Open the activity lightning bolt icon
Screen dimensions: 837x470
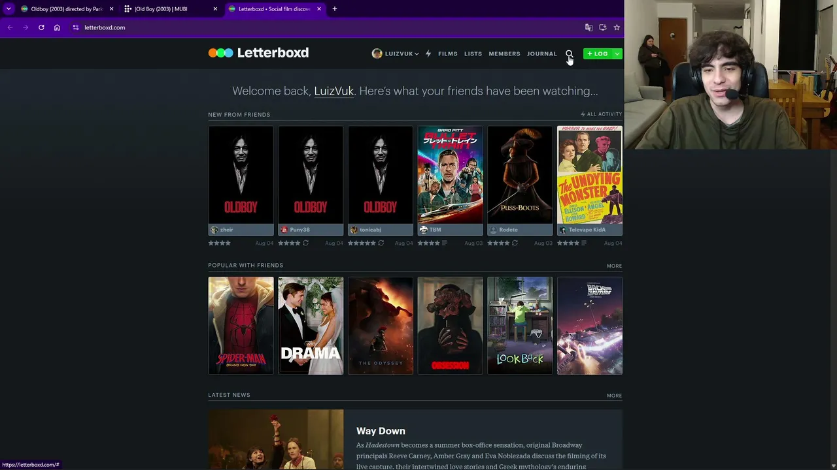tap(428, 54)
